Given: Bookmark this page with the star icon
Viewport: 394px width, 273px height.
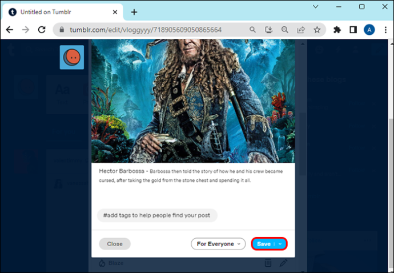Looking at the screenshot, I should coord(317,30).
